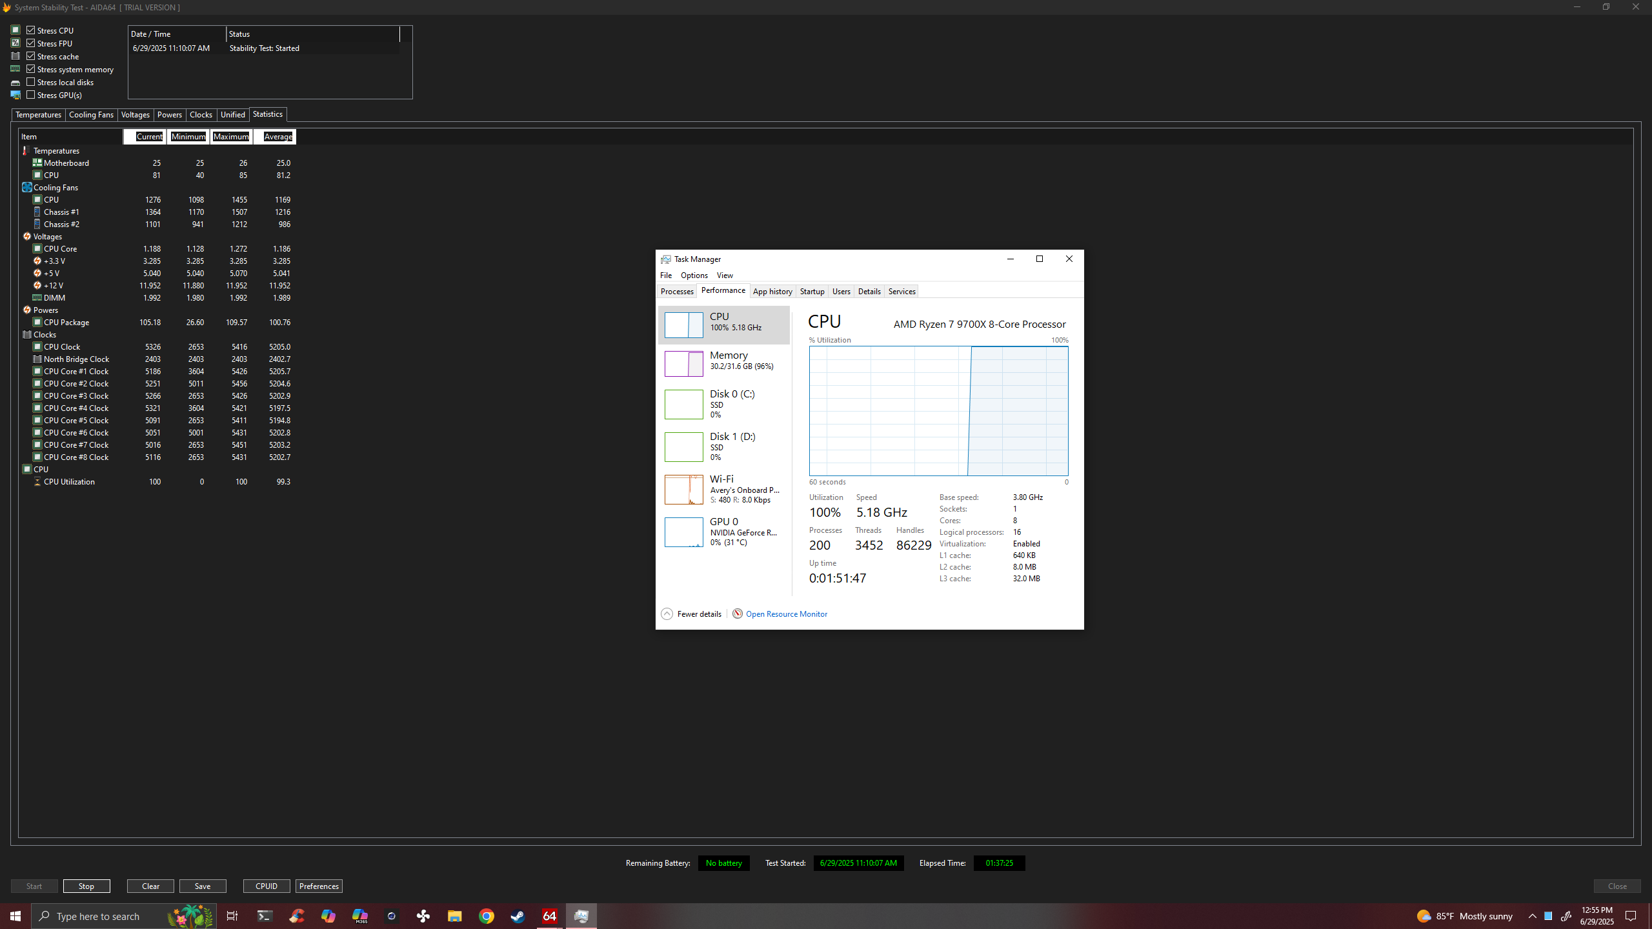This screenshot has width=1652, height=929.
Task: Select the Temperatures thermometer group icon
Action: [26, 150]
